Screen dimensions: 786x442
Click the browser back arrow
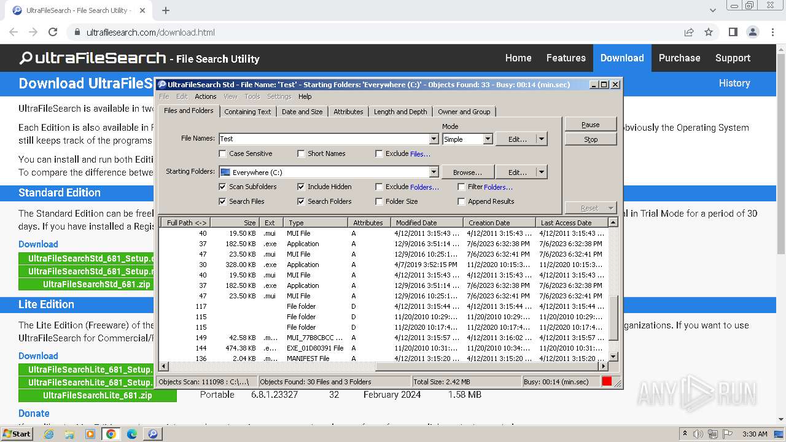(14, 32)
